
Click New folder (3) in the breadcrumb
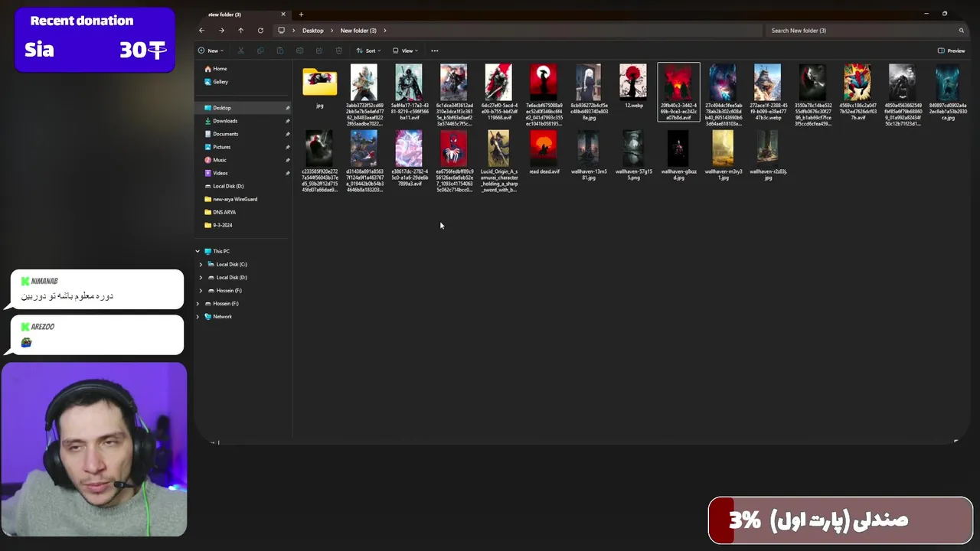(x=358, y=31)
